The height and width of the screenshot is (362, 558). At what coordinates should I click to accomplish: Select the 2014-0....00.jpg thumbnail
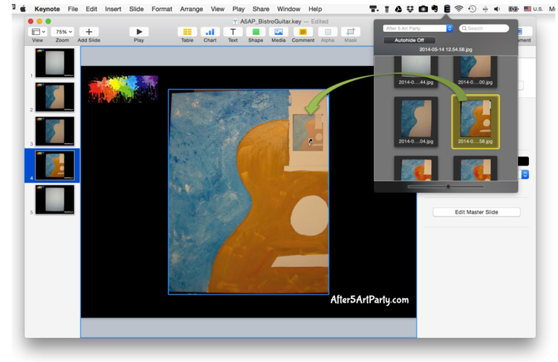476,71
